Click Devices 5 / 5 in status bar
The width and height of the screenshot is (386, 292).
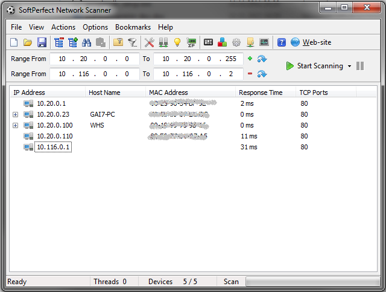[x=172, y=282]
